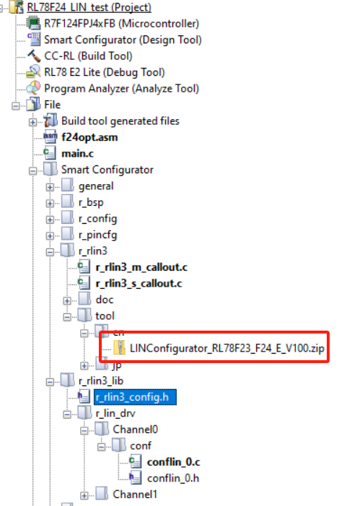This screenshot has width=339, height=506.
Task: Open the Smart Configurator design tool icon
Action: pos(33,40)
